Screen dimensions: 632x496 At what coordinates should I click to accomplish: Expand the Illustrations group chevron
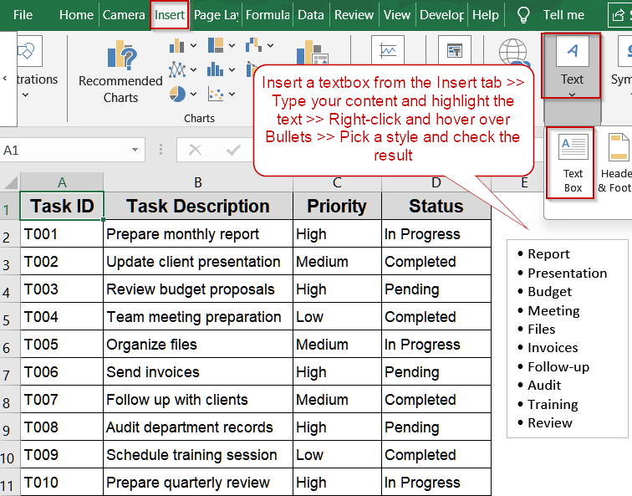(x=25, y=95)
